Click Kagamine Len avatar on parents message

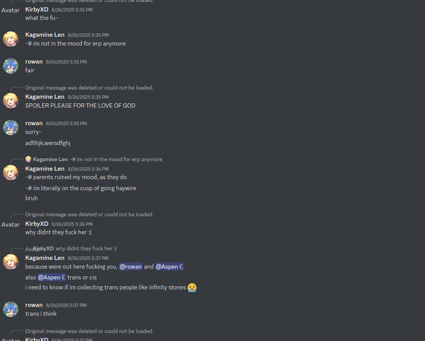point(11,173)
